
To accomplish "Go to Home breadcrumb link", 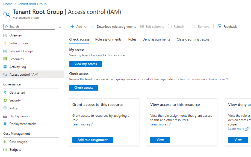I will click(x=8, y=4).
